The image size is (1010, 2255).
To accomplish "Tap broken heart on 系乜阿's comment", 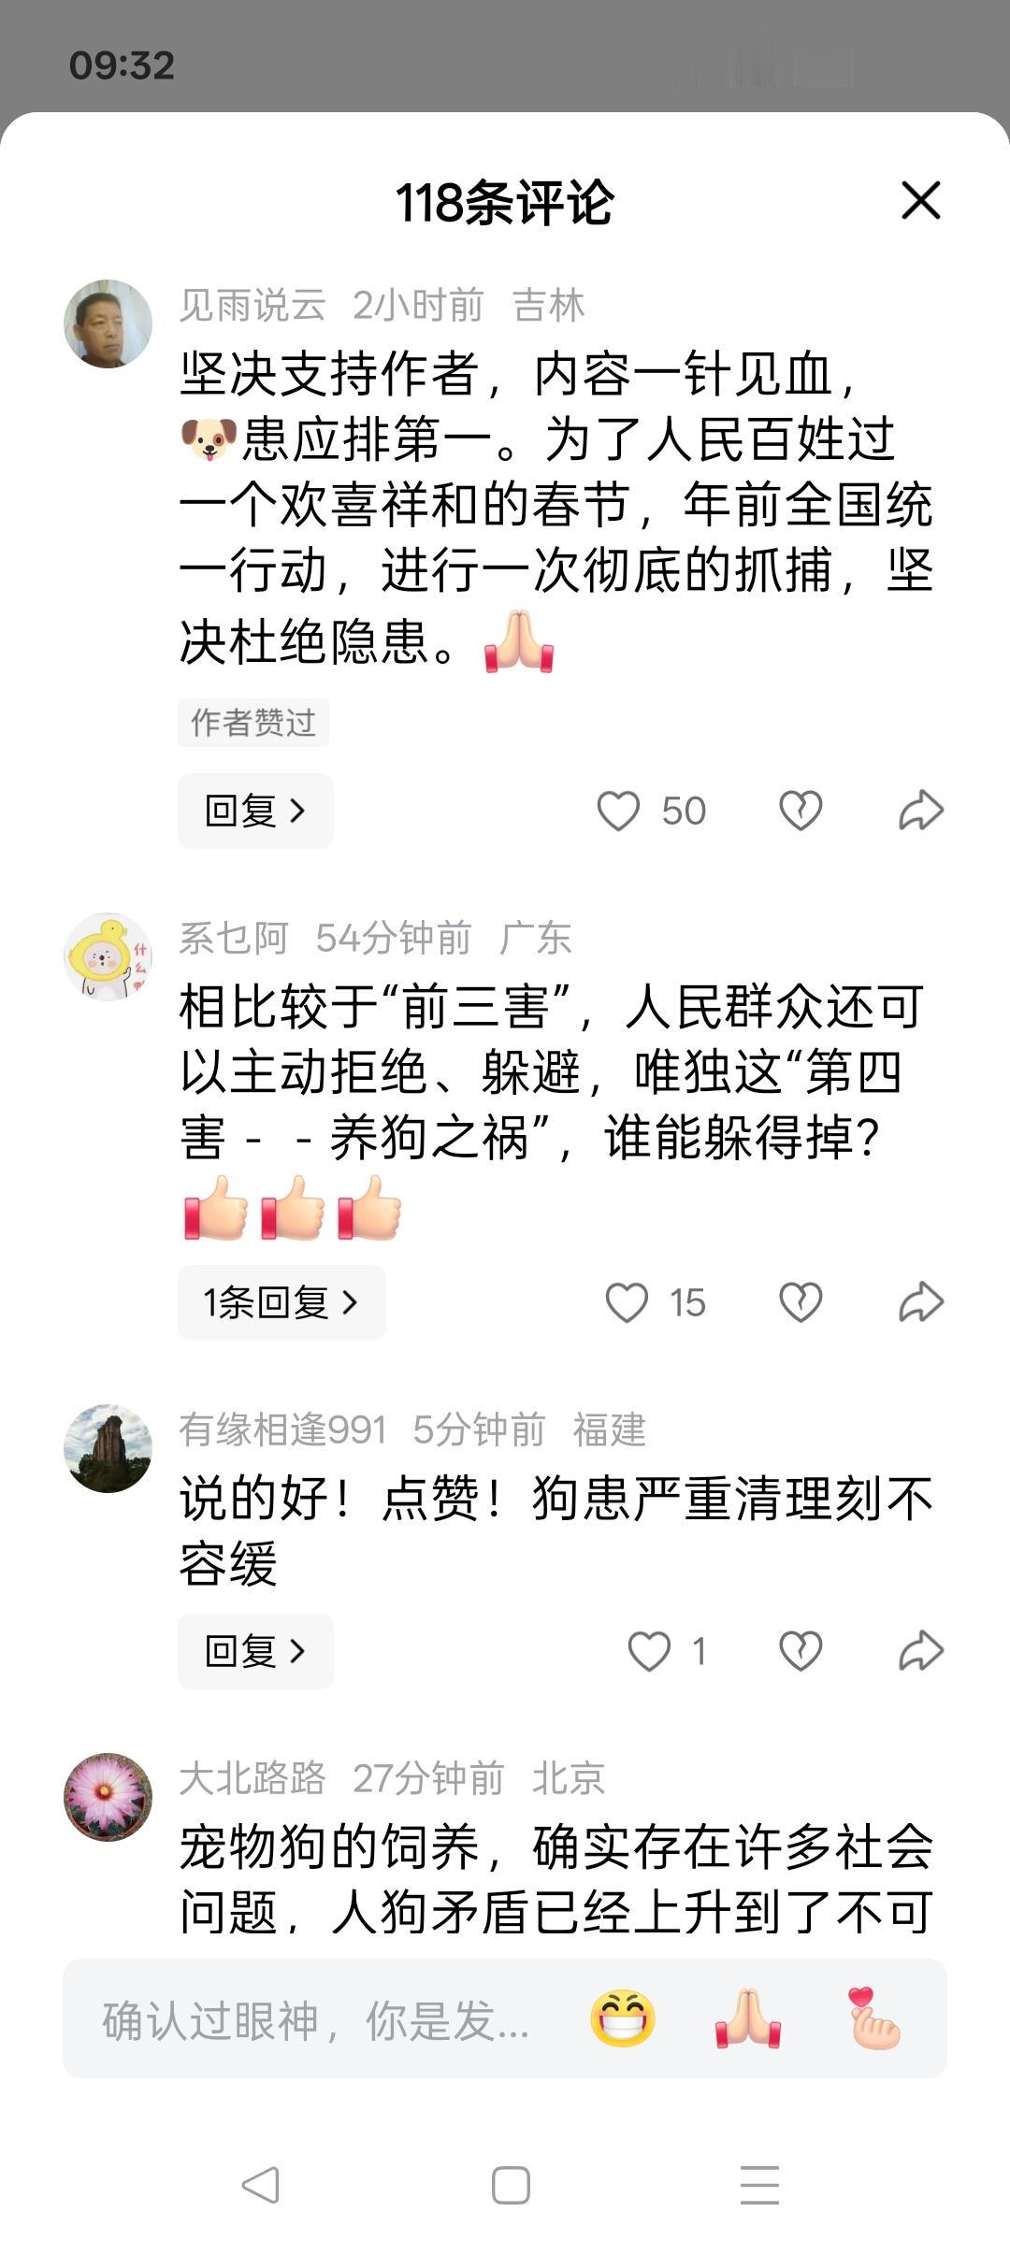I will pyautogui.click(x=801, y=1302).
